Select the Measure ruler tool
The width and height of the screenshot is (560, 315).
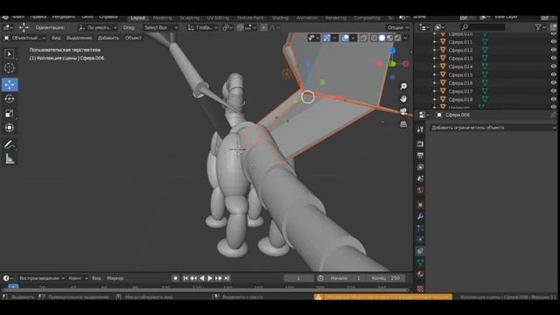pos(10,159)
